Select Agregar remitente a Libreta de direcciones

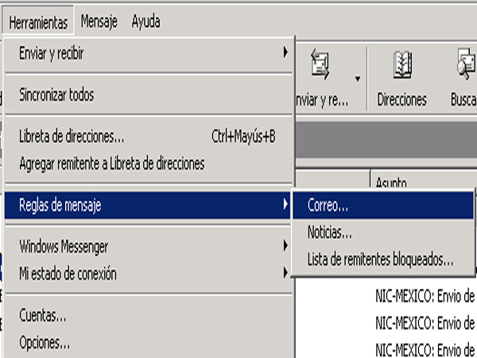coord(149,163)
